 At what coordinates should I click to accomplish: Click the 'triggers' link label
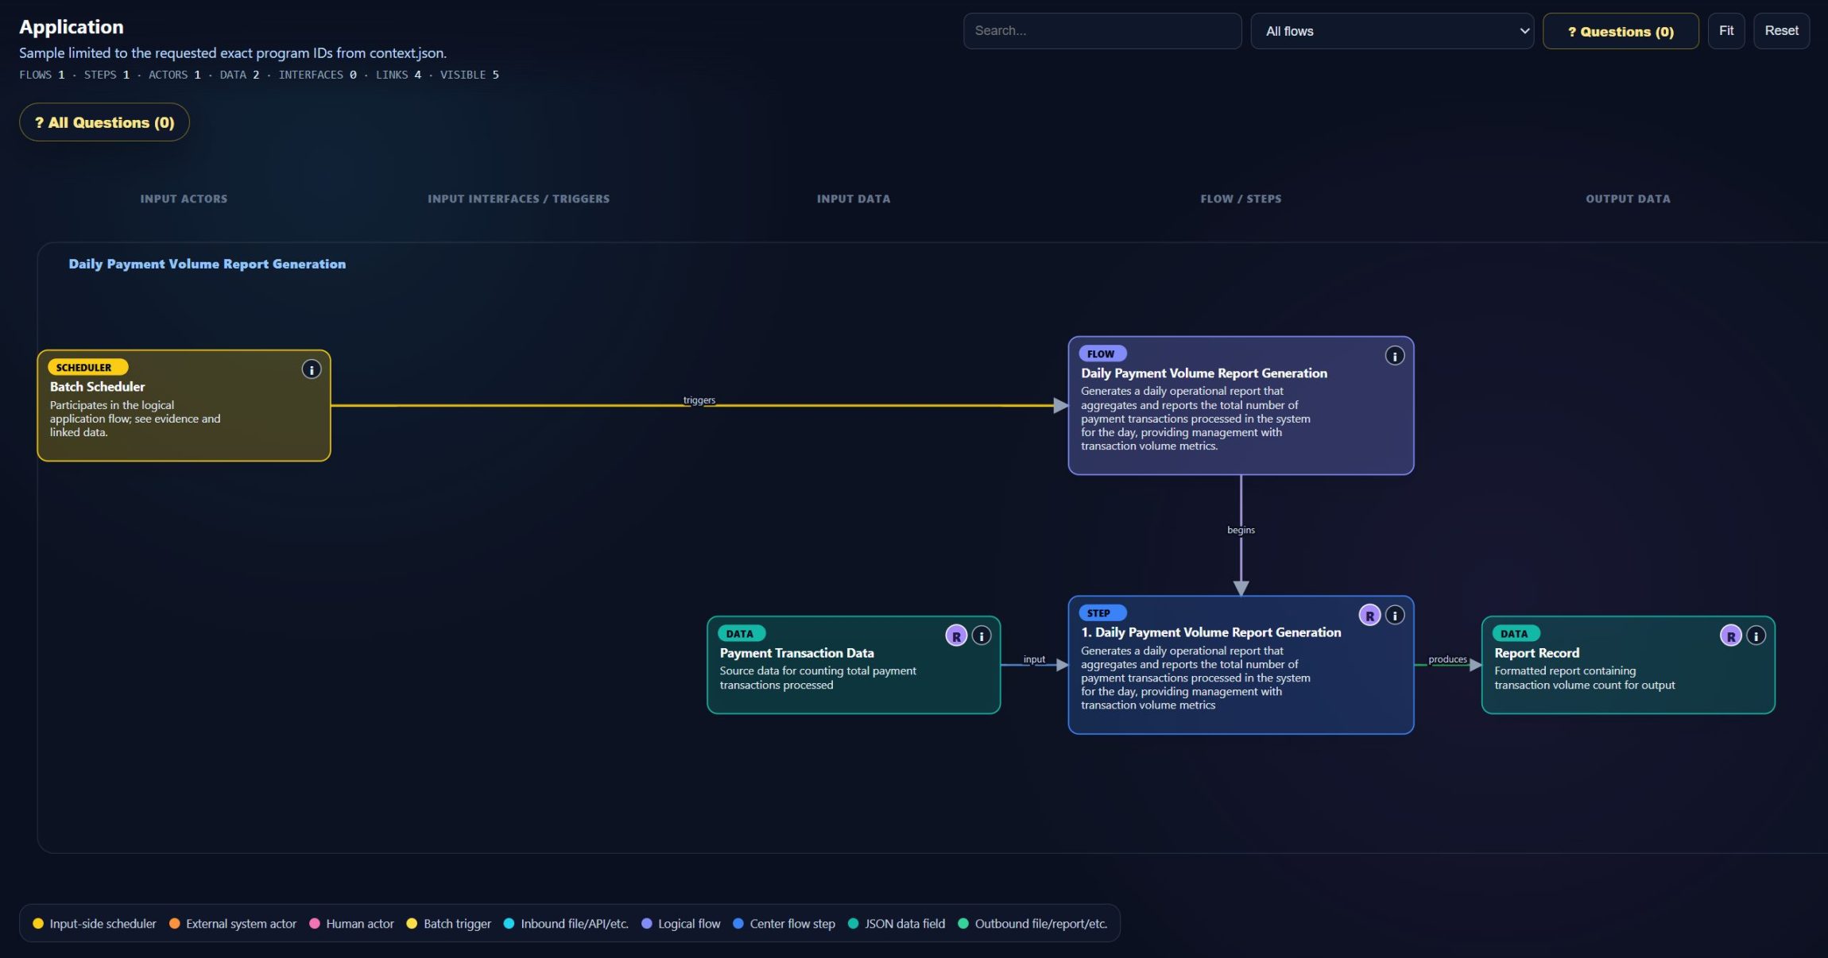pyautogui.click(x=699, y=400)
